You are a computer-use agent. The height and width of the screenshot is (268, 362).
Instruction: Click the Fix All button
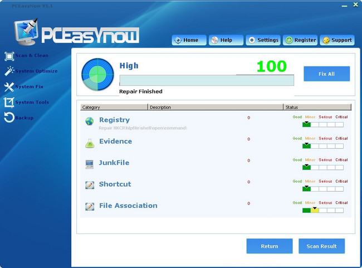coord(327,74)
